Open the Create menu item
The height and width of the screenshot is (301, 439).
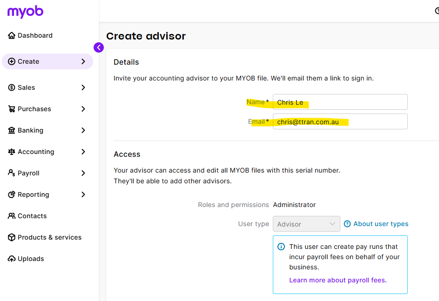(x=47, y=61)
